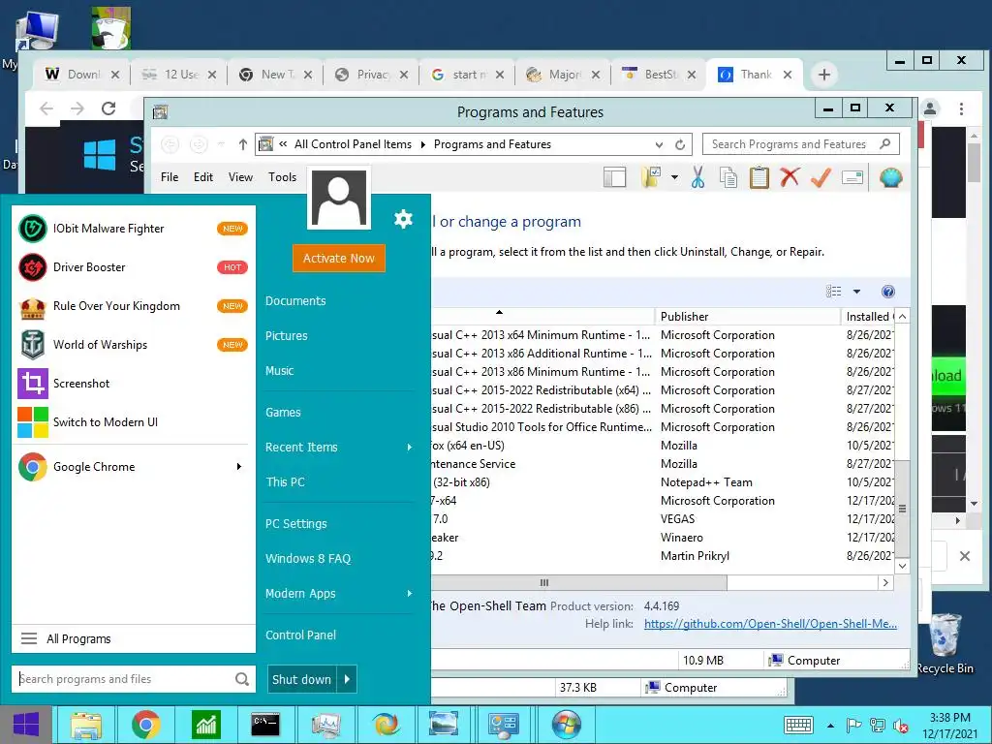Open Windows 8 FAQ link
This screenshot has height=744, width=992.
308,559
